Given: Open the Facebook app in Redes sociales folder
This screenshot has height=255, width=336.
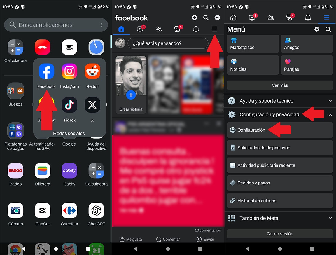Looking at the screenshot, I should 46,71.
